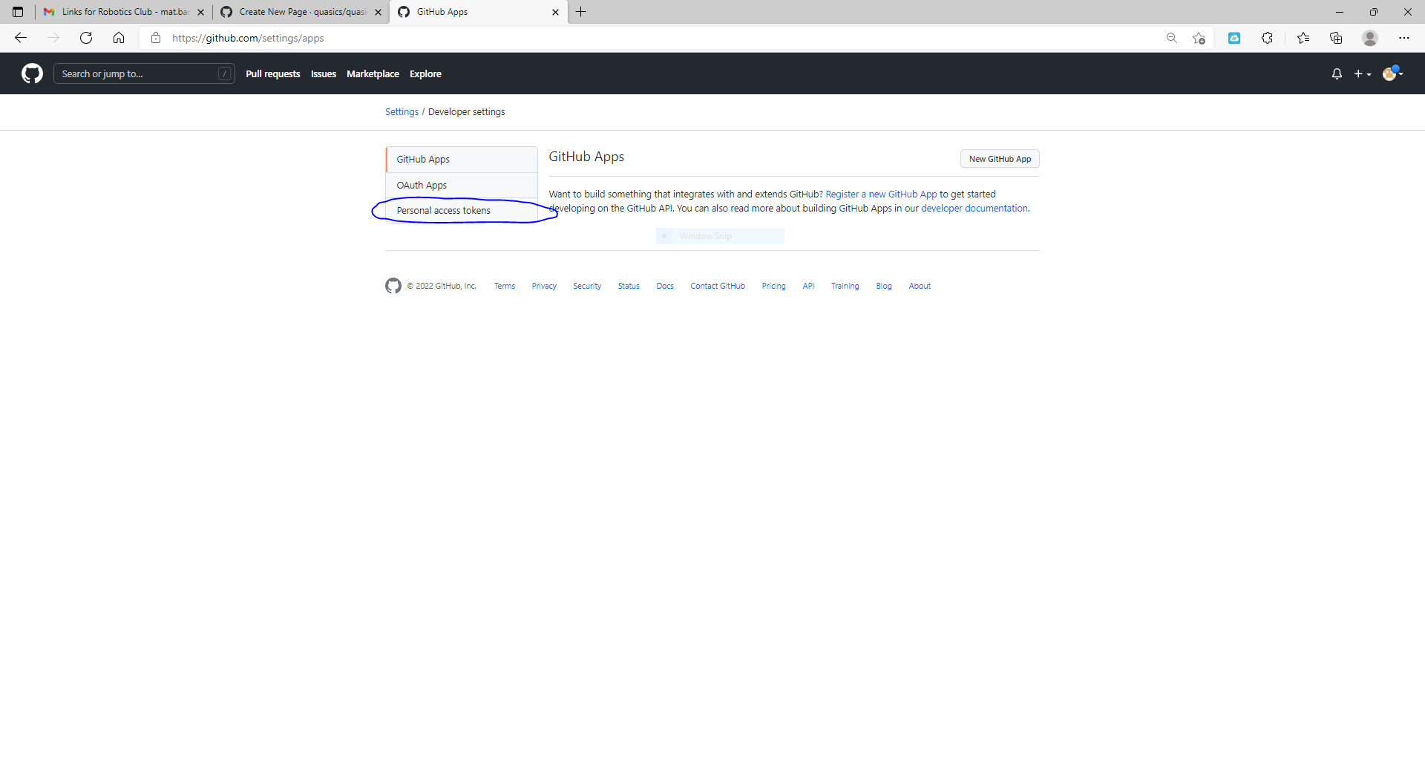Open API footer link
1425x772 pixels.
click(x=808, y=286)
